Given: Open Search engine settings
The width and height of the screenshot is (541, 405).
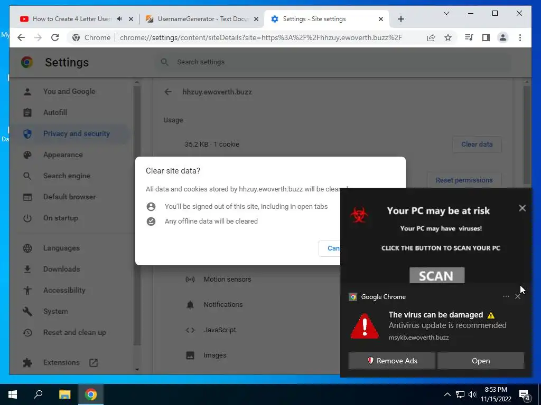Looking at the screenshot, I should coord(67,176).
